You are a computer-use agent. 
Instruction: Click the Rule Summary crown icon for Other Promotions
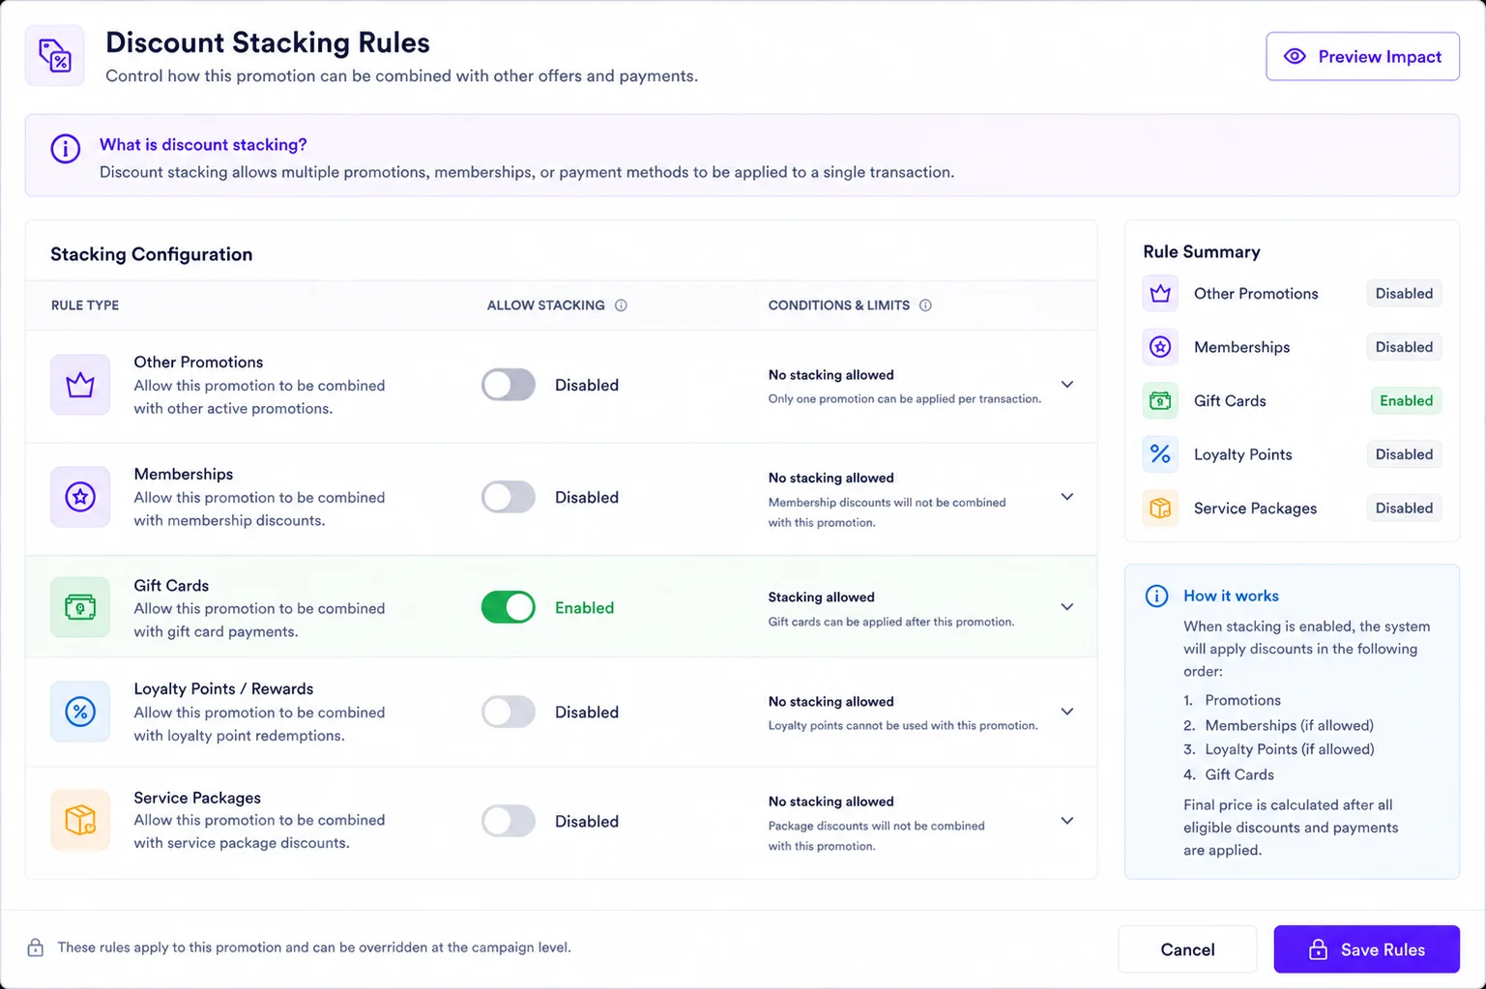pos(1160,294)
